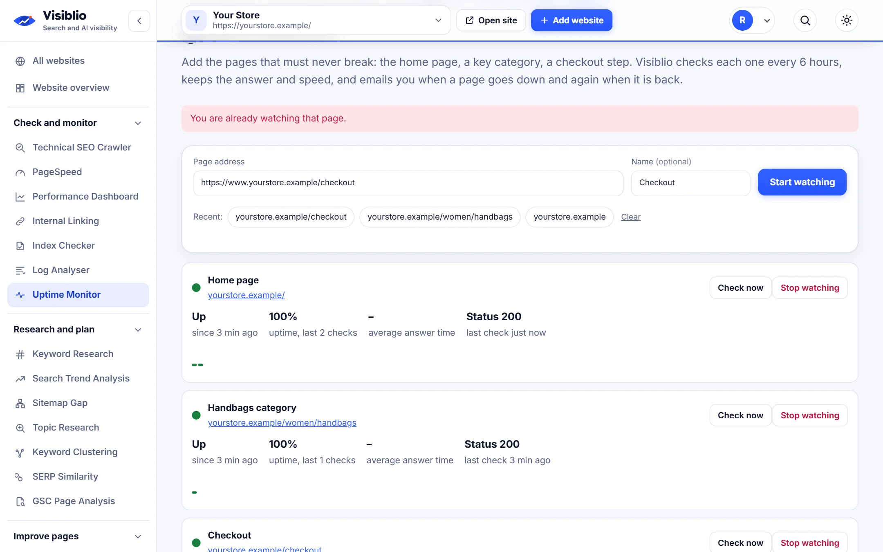
Task: Select recent chip yourstore.example
Action: point(569,217)
